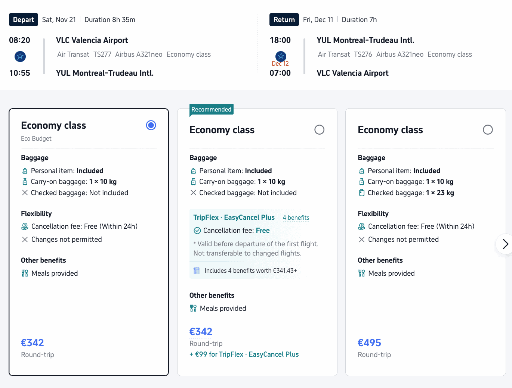Click the meals provided icon in Eco Budget card
Viewport: 512px width, 388px height.
[25, 273]
